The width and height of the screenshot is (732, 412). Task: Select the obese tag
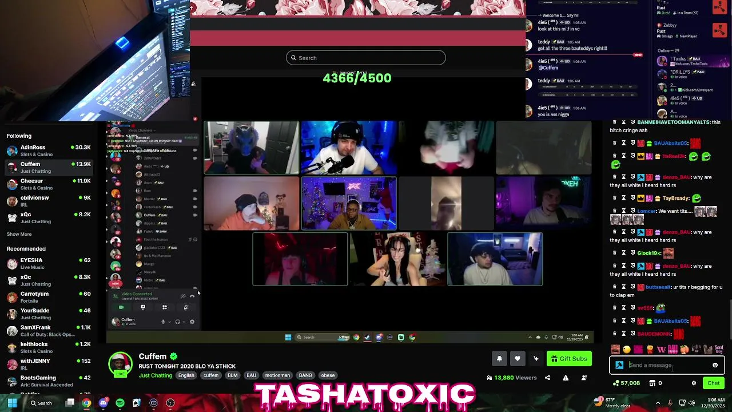328,375
